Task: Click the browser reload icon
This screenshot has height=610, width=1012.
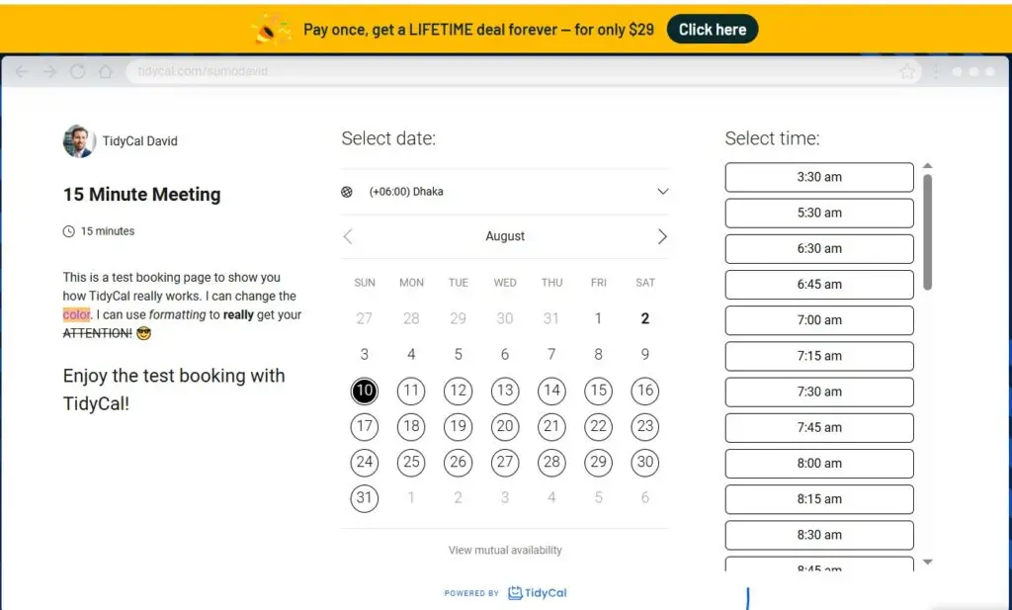Action: click(77, 72)
